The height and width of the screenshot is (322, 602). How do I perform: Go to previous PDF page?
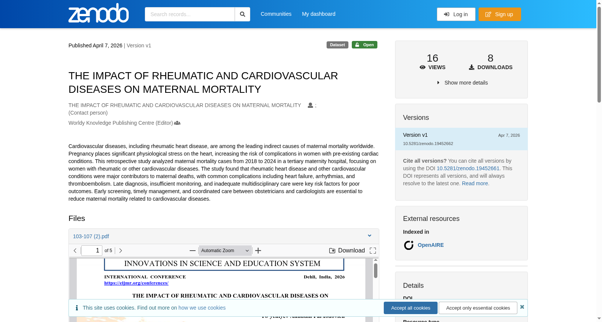[x=75, y=251]
